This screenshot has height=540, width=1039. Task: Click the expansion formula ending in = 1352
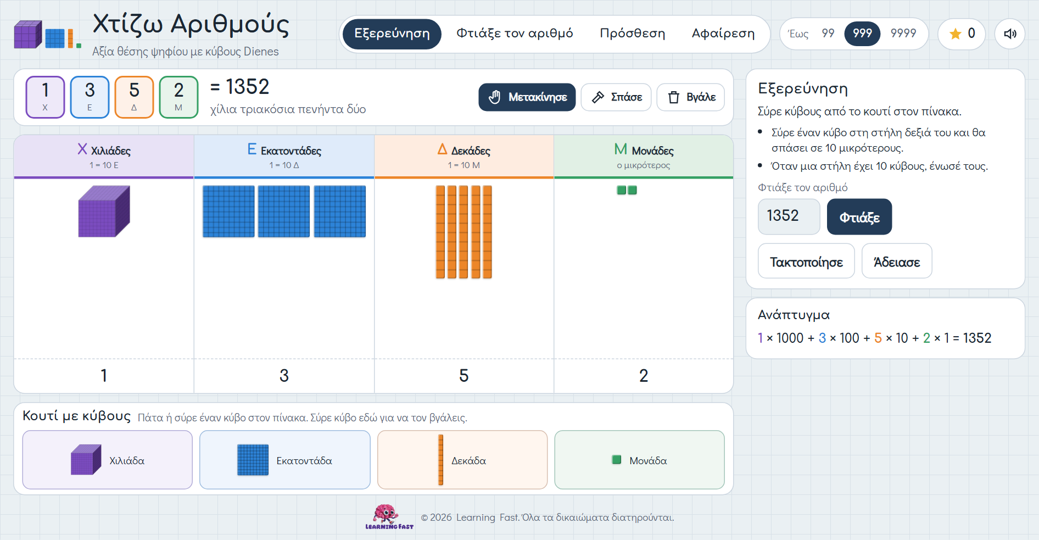pyautogui.click(x=874, y=338)
